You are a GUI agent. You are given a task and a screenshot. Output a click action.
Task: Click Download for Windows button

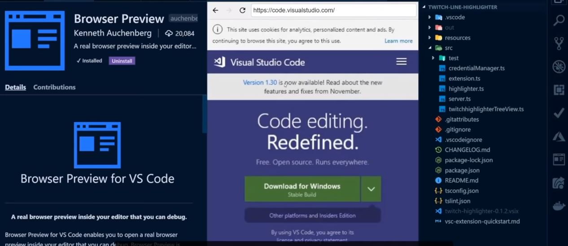click(x=302, y=189)
